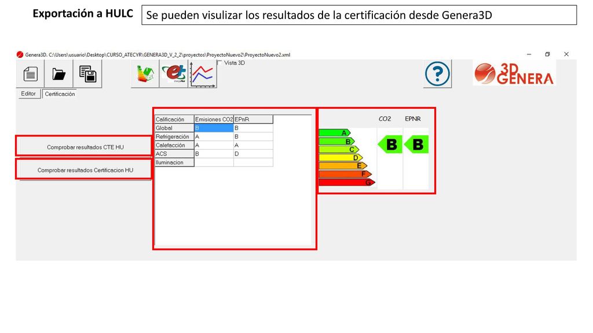Viewport: 593px width, 333px height.
Task: Close the Genera3D window
Action: point(566,54)
